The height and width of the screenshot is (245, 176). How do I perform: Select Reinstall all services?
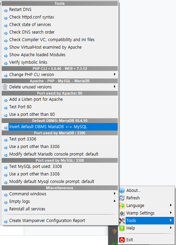60,209
